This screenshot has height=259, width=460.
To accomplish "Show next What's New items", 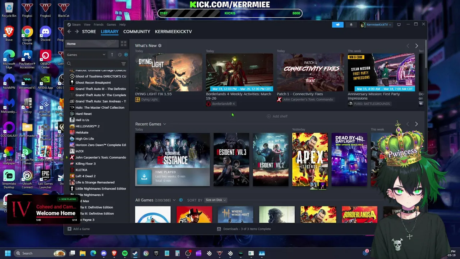I will coord(417,46).
